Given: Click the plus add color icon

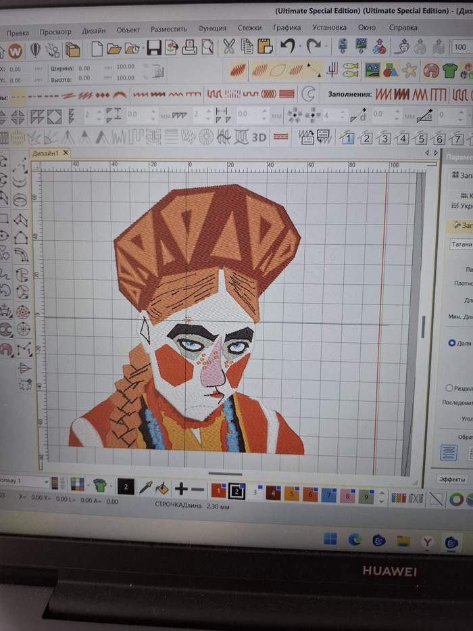Looking at the screenshot, I should pyautogui.click(x=181, y=488).
